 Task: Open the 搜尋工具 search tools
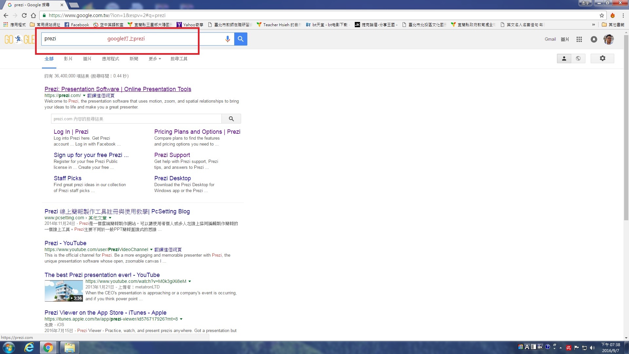[179, 59]
